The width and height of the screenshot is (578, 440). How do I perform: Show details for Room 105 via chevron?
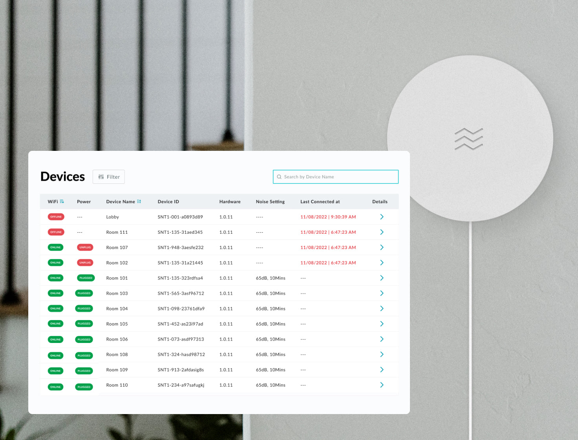pos(382,324)
